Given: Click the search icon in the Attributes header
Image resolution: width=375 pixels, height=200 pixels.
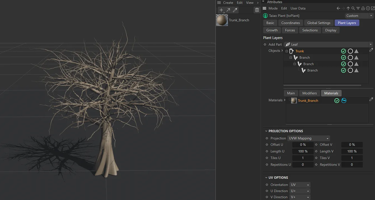Looking at the screenshot, I should point(353,8).
